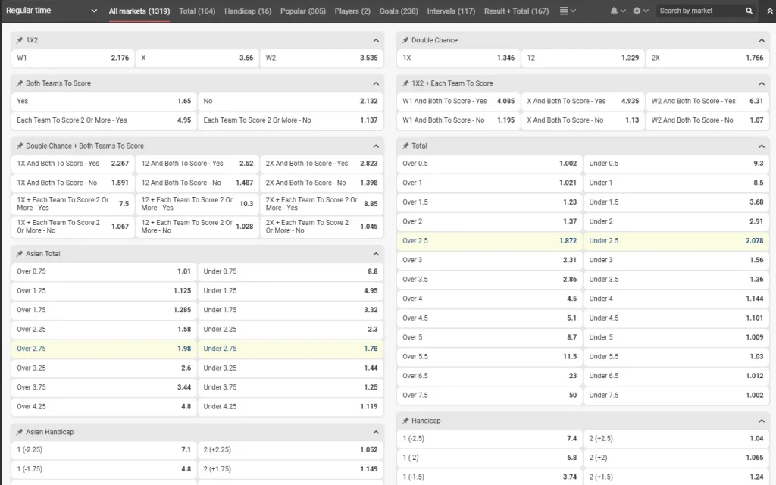This screenshot has width=776, height=485.
Task: Select Over 2.5 at 1.872
Action: pyautogui.click(x=490, y=240)
